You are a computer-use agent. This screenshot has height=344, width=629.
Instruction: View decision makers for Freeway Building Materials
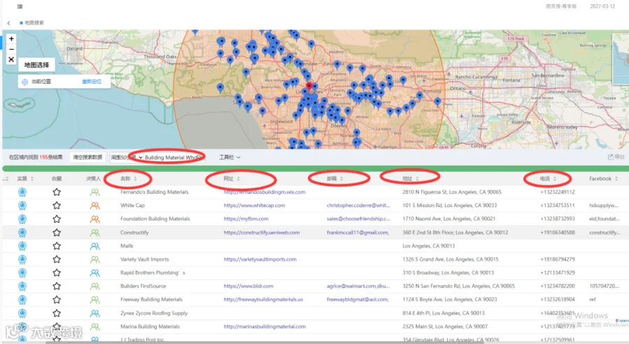click(94, 299)
